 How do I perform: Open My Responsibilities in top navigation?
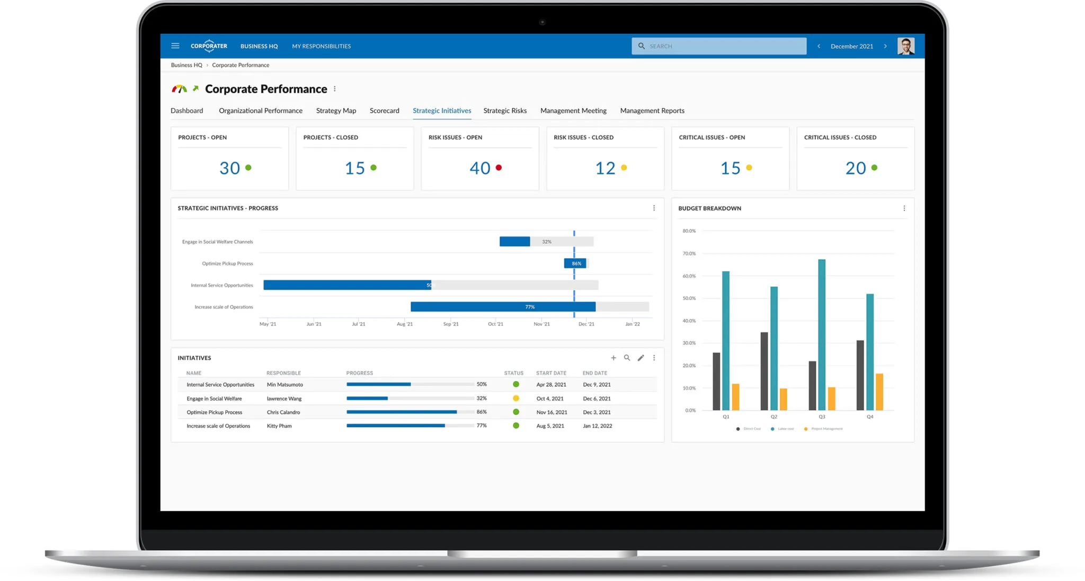(x=321, y=46)
